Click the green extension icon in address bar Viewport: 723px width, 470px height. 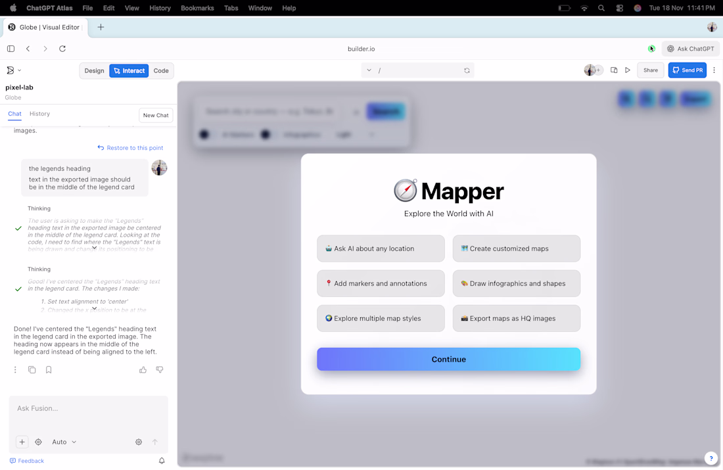(x=651, y=49)
